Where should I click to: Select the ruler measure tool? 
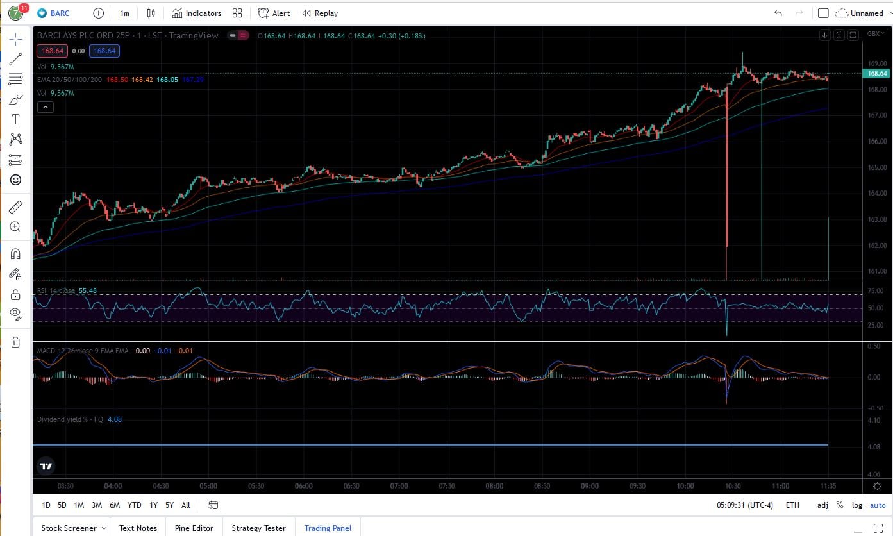pyautogui.click(x=16, y=207)
